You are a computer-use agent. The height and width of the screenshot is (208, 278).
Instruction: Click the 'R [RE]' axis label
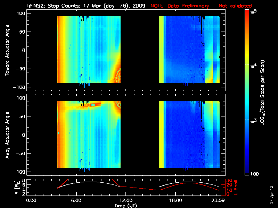(x=17, y=188)
